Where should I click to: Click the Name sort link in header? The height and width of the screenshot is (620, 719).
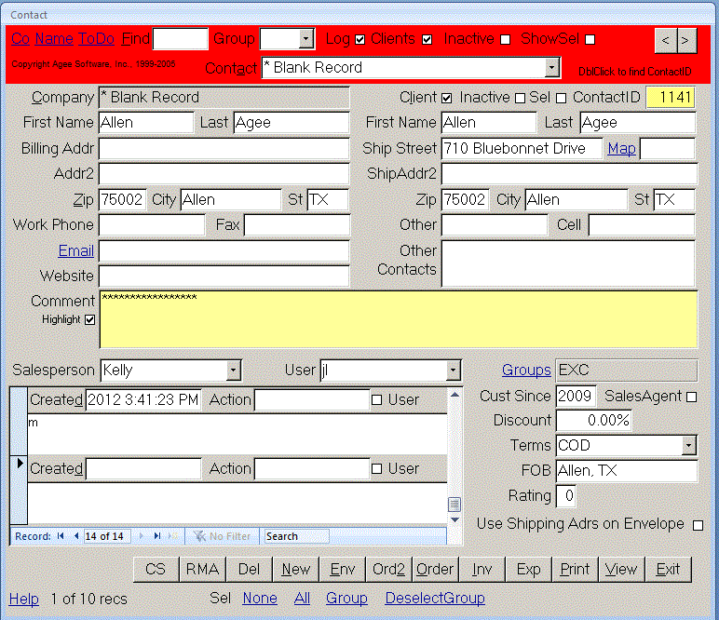click(x=54, y=39)
